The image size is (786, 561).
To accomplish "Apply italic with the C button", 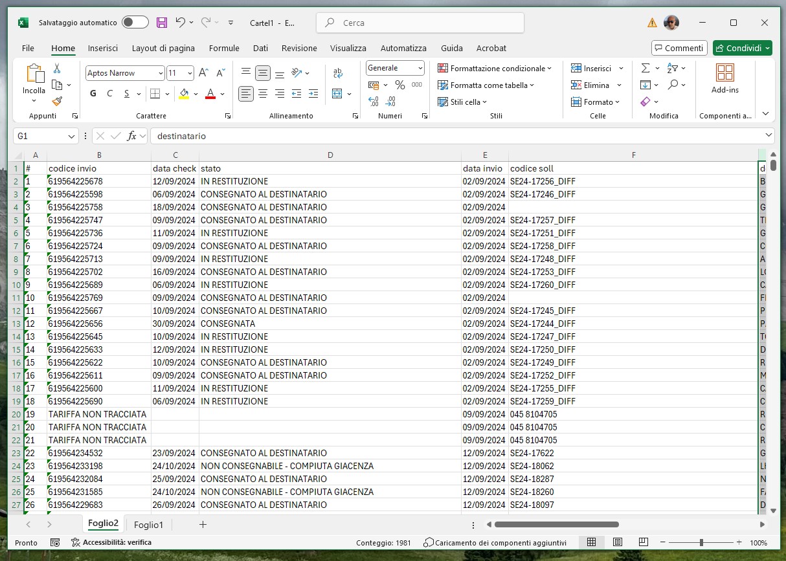I will pyautogui.click(x=110, y=94).
